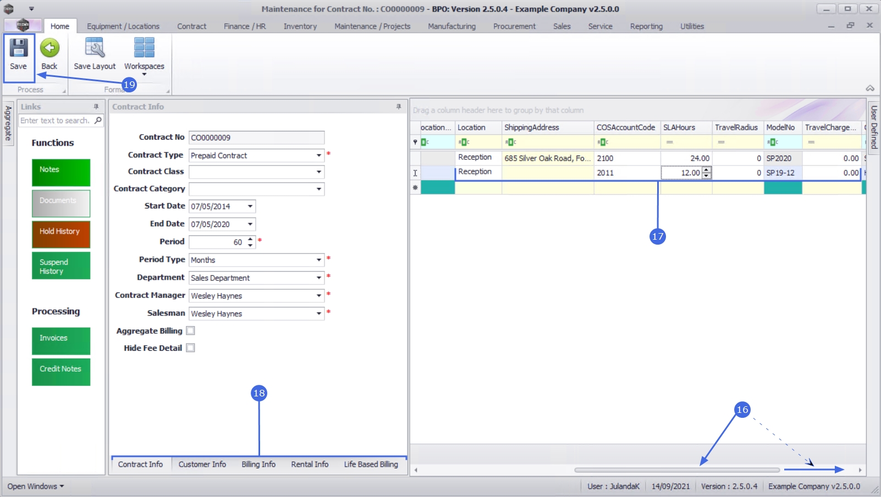Toggle the Hide Fee Detail checkbox
Image resolution: width=881 pixels, height=497 pixels.
(x=190, y=348)
